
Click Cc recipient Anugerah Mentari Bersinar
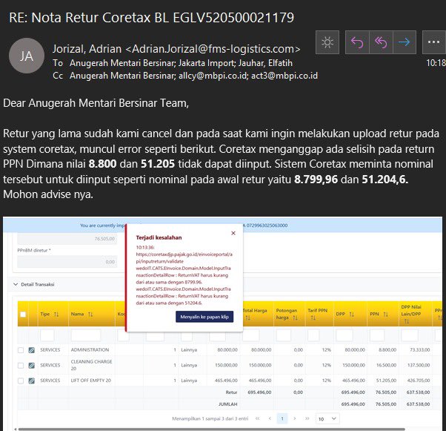point(122,76)
